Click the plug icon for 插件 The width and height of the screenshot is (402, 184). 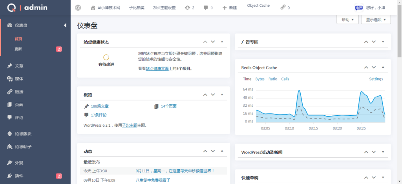(x=10, y=176)
